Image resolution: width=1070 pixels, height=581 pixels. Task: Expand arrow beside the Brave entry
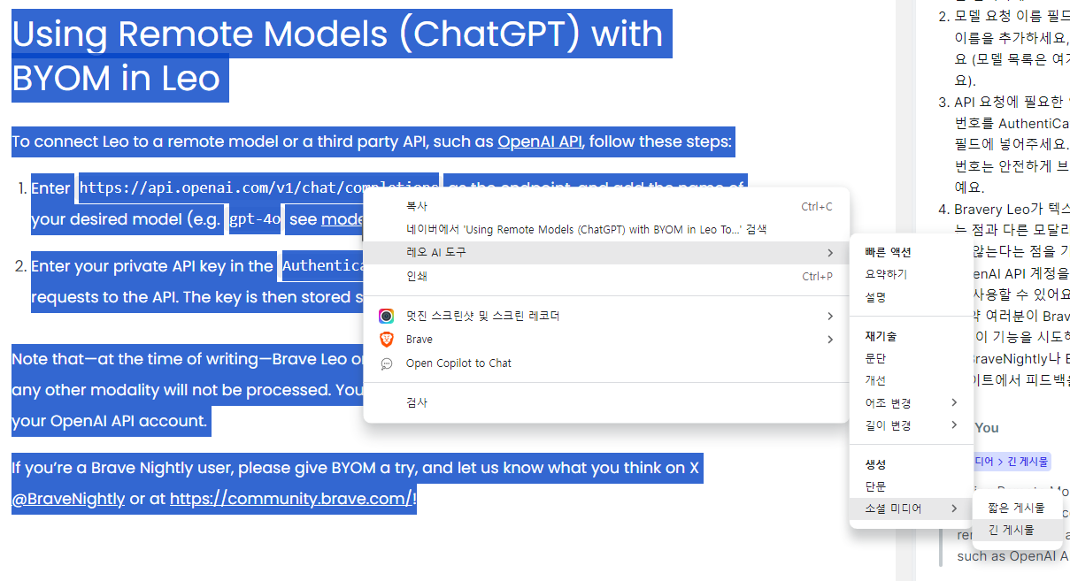coord(830,340)
